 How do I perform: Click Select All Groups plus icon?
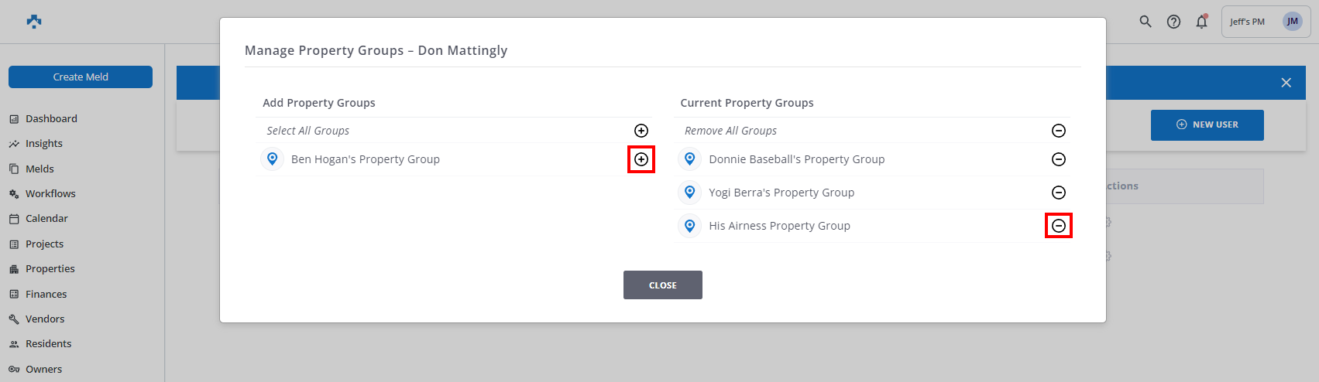coord(641,131)
